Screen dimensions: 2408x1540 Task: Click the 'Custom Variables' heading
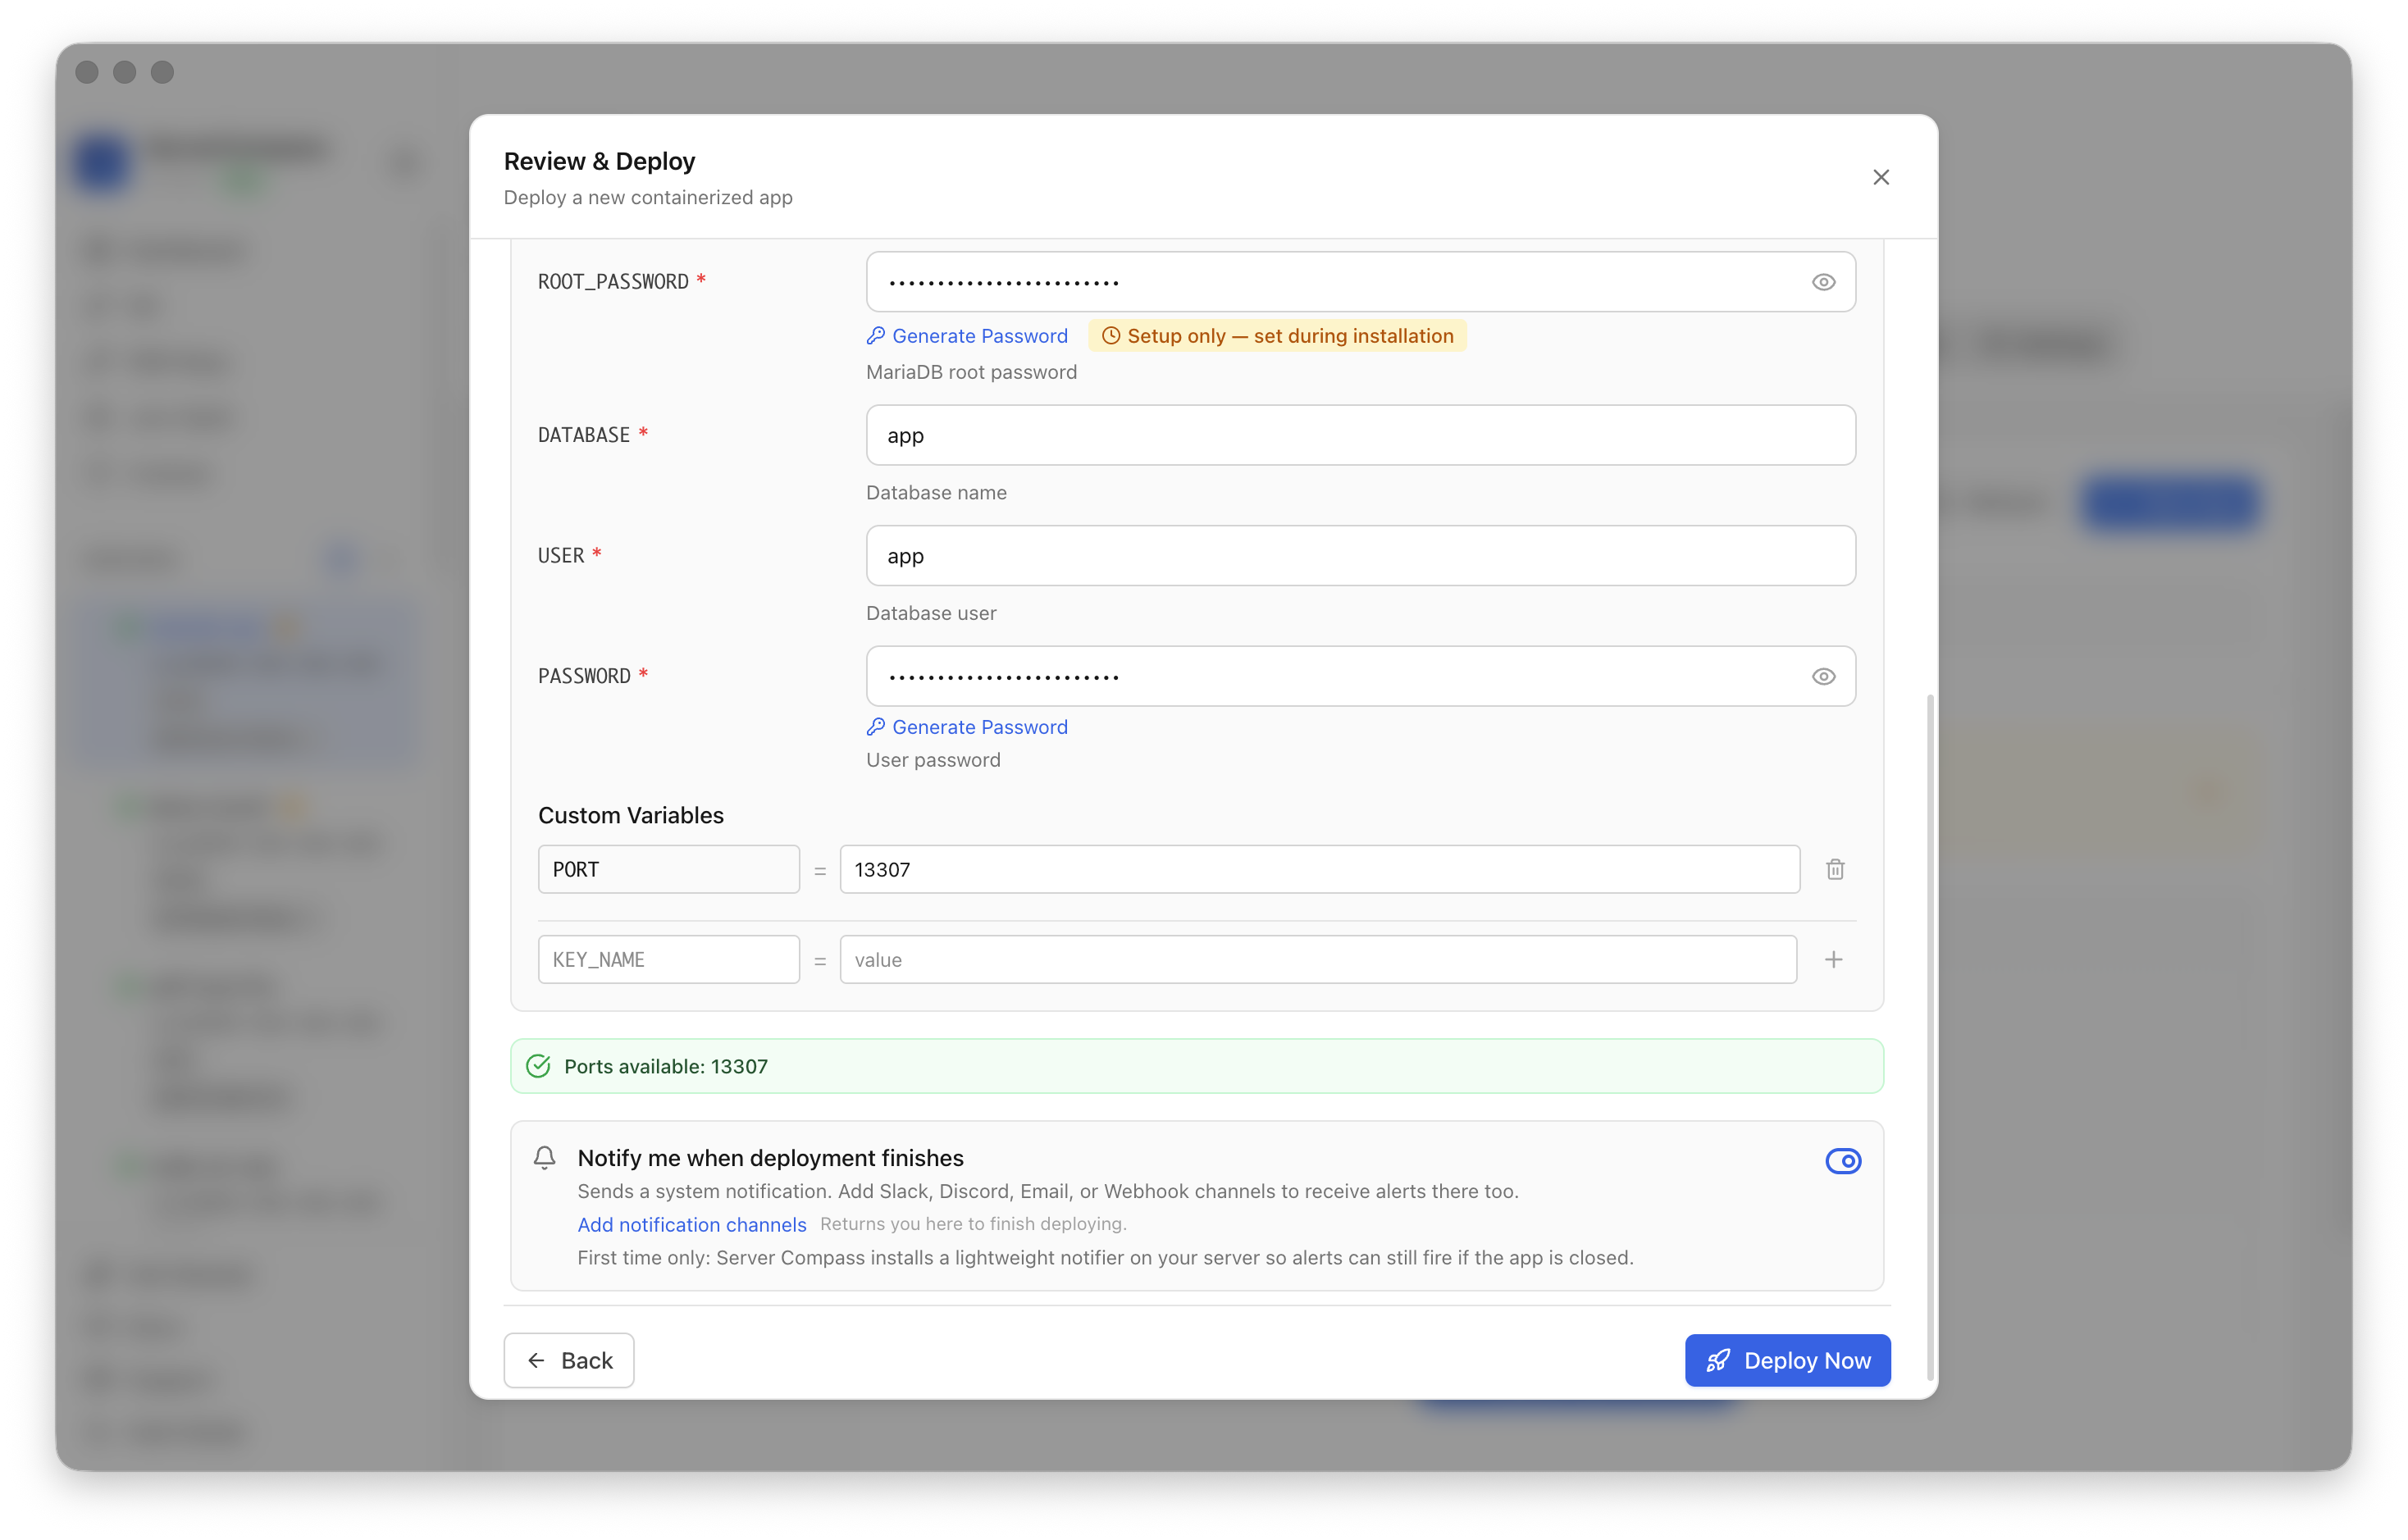630,815
